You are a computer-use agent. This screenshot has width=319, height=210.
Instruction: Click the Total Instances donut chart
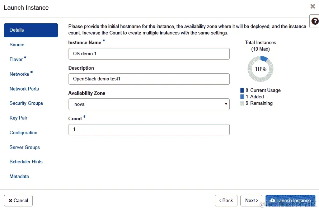(x=261, y=69)
